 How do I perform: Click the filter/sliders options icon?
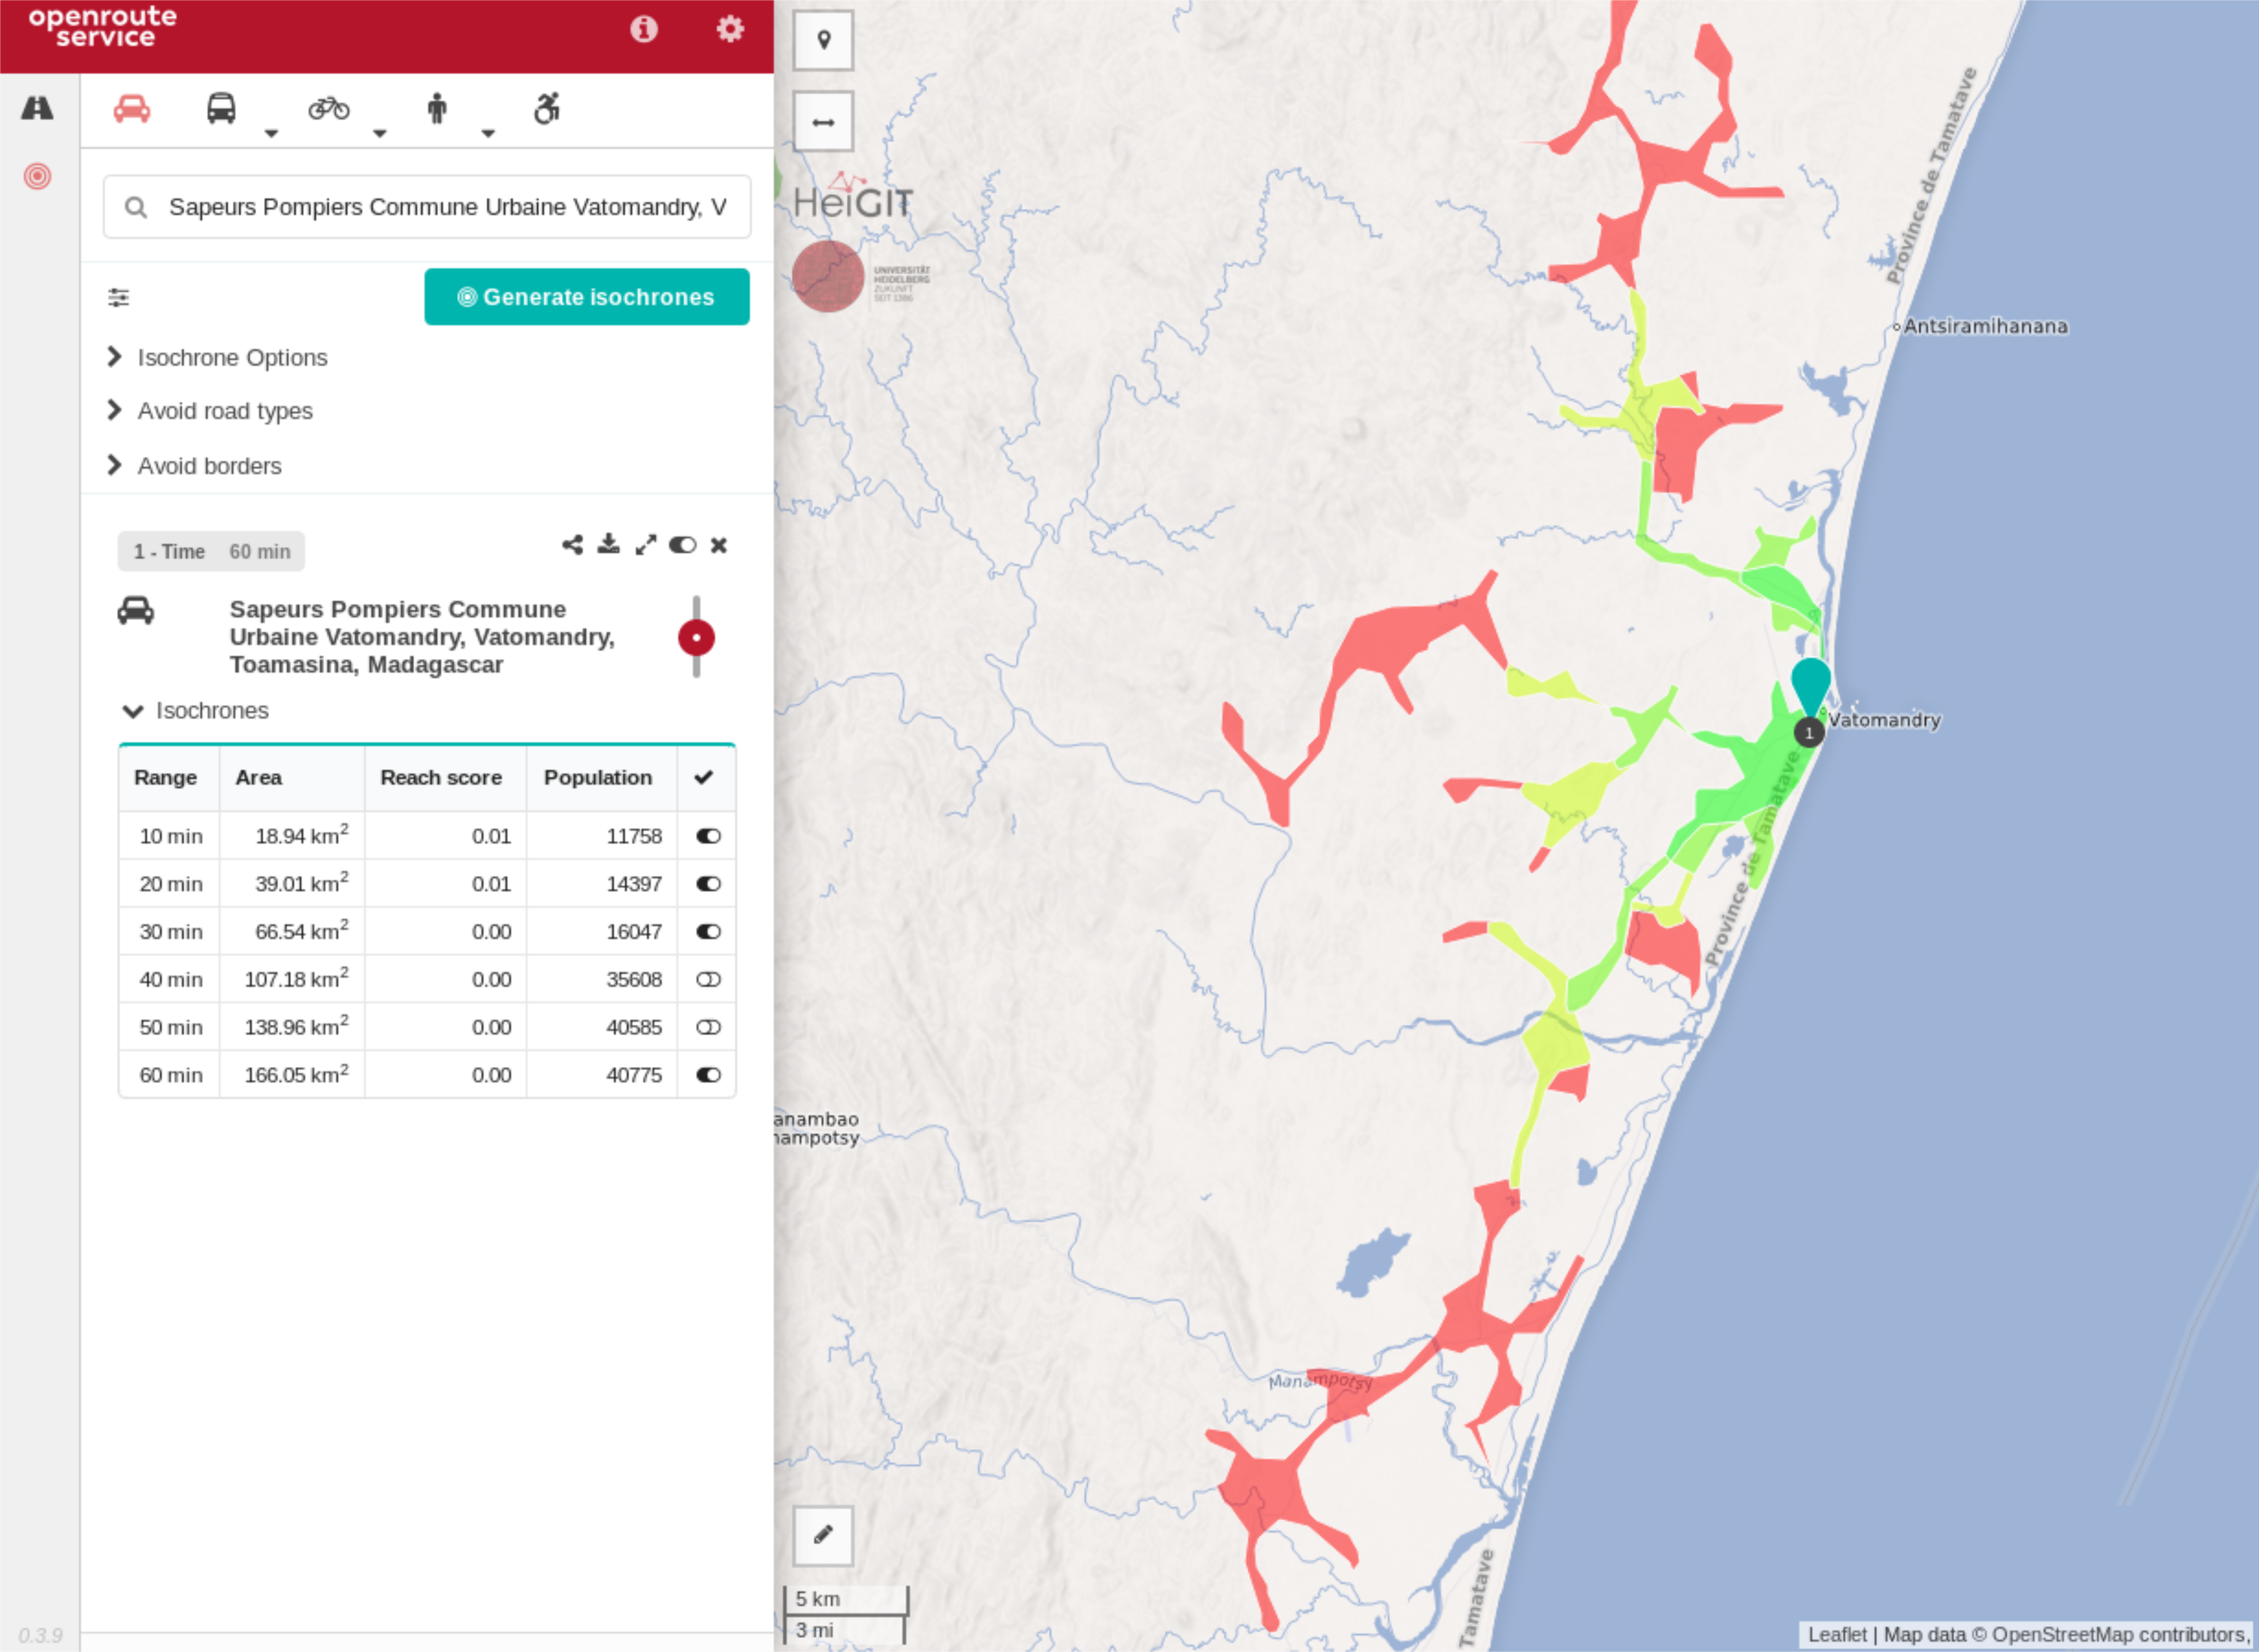pyautogui.click(x=118, y=296)
